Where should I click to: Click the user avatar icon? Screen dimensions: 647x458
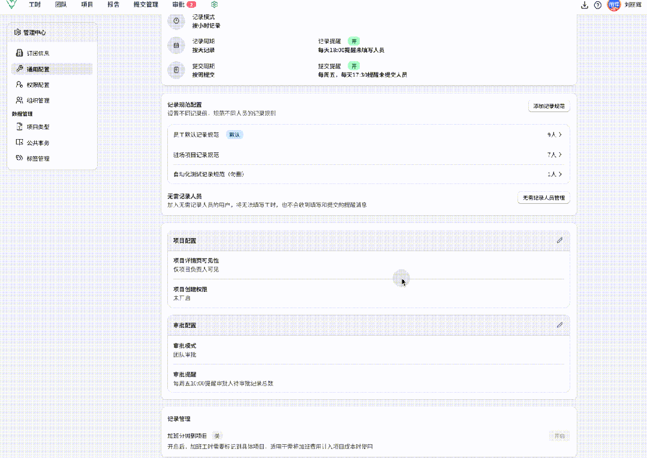pyautogui.click(x=614, y=5)
